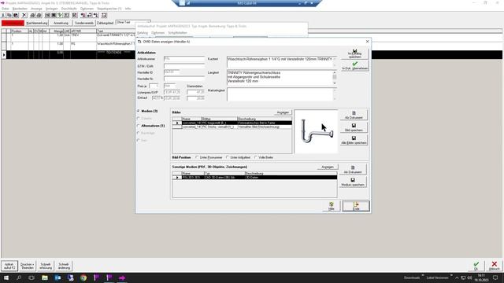Select 'Unter Posnummer' image position option

coord(197,157)
